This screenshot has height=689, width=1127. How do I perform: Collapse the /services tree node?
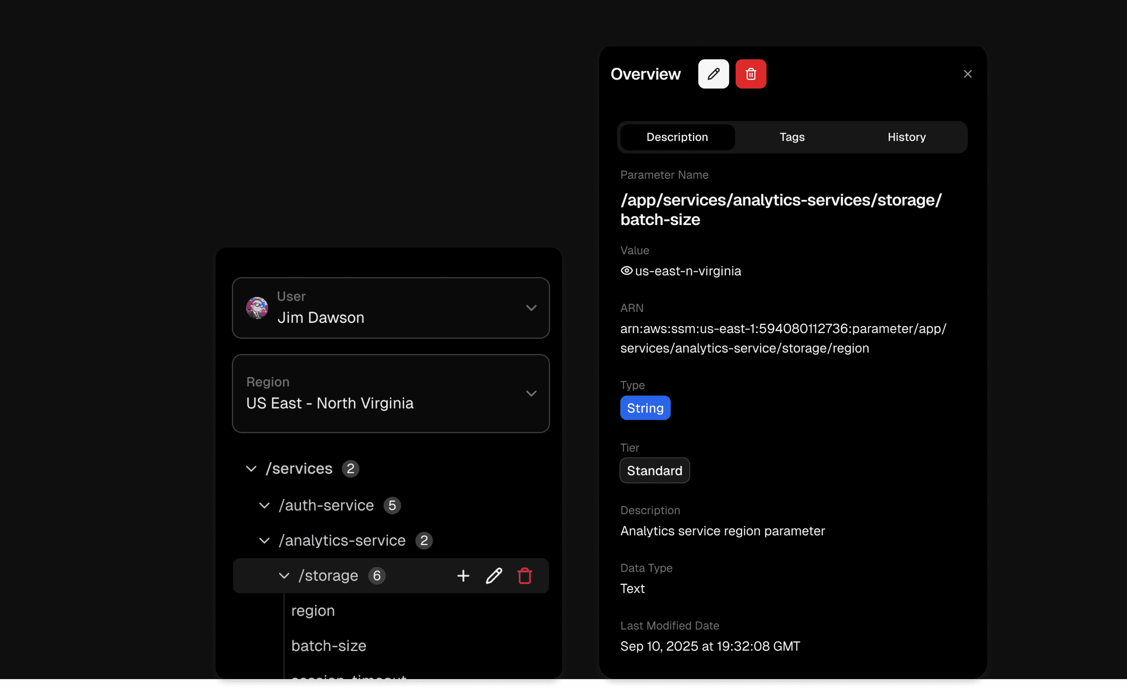point(251,469)
